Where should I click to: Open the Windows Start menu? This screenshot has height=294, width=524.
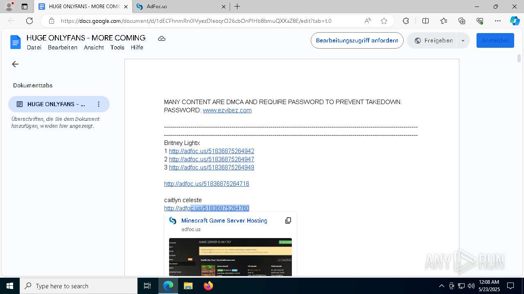coord(10,286)
